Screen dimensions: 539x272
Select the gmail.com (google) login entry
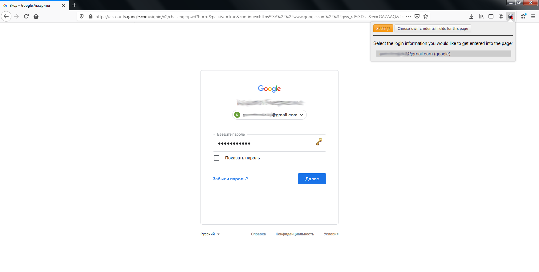[444, 54]
